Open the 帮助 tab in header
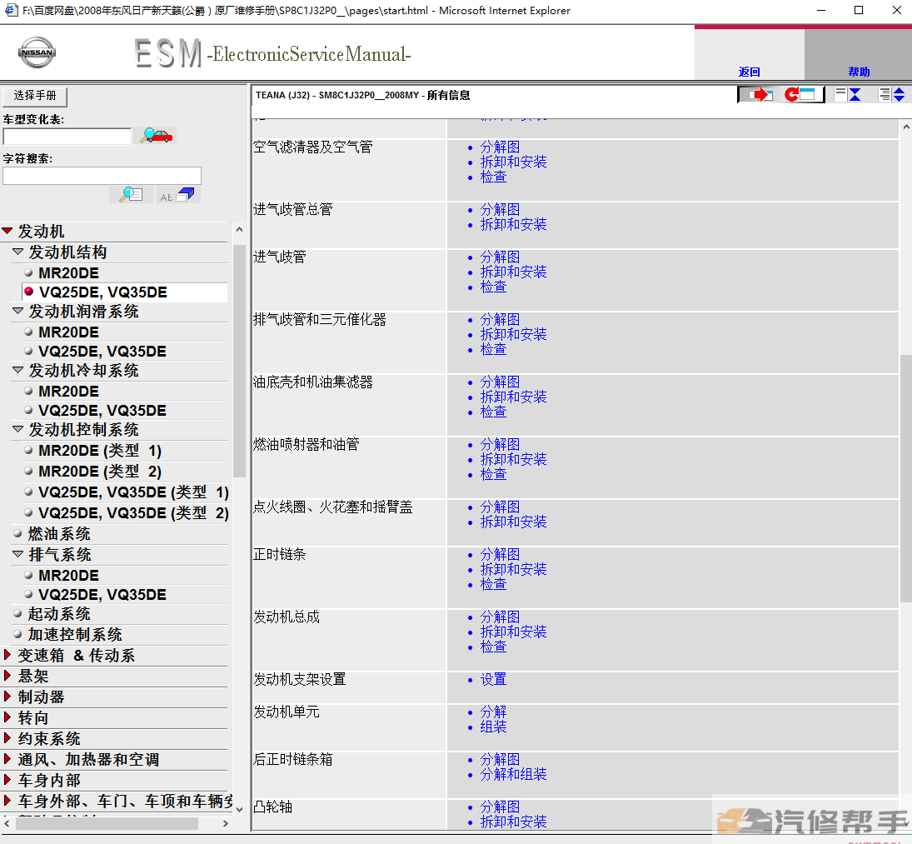Screen dimensions: 912x844 859,72
